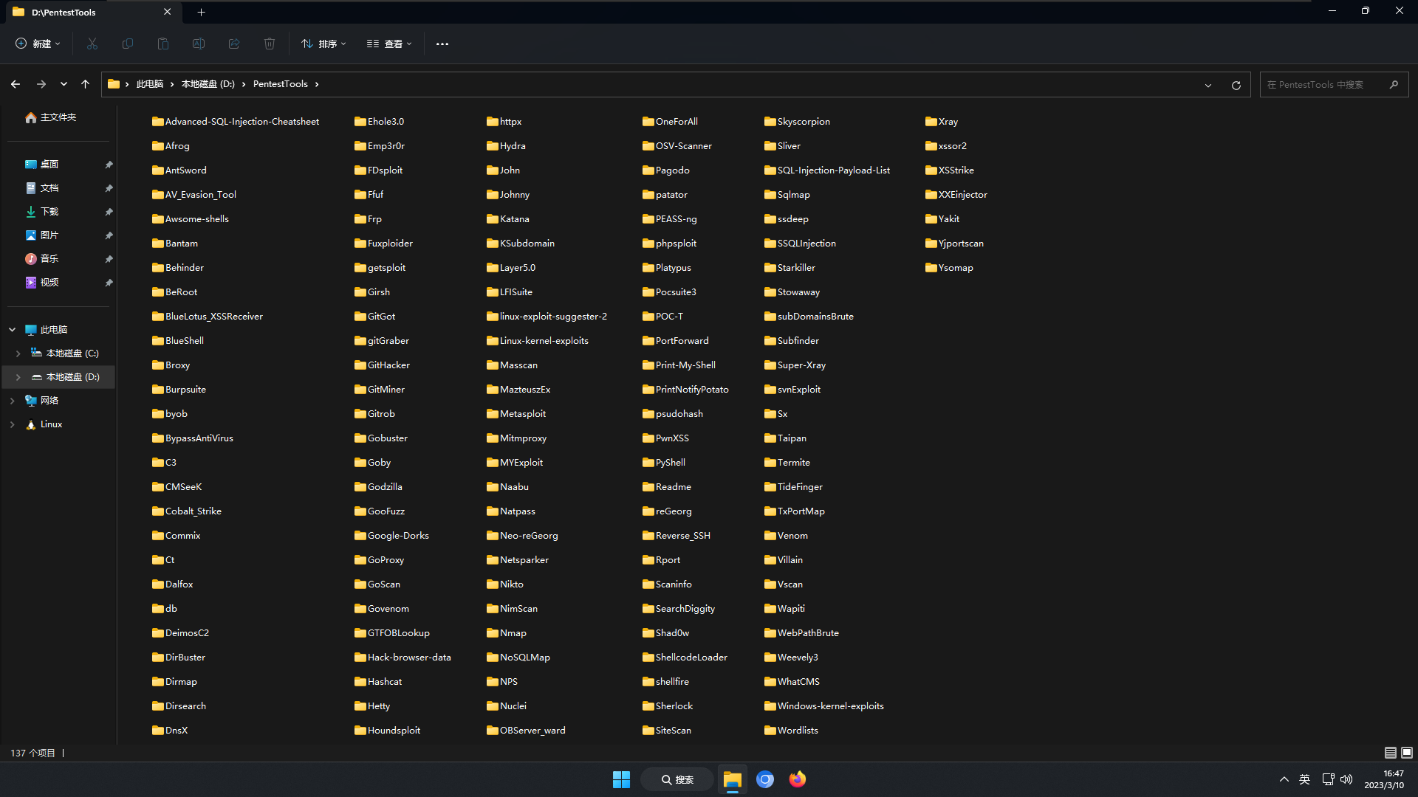1418x797 pixels.
Task: Open a new tab with plus button
Action: [201, 12]
